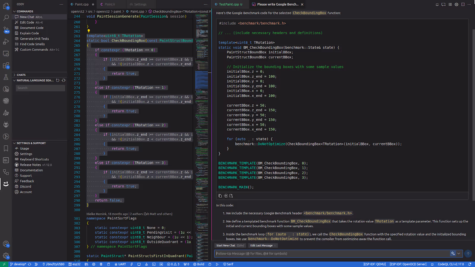Click the ESP-IDF flash icon in status bar
This screenshot has width=475, height=267.
(x=132, y=264)
